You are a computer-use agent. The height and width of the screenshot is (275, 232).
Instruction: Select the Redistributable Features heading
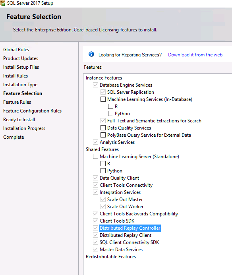(x=111, y=257)
